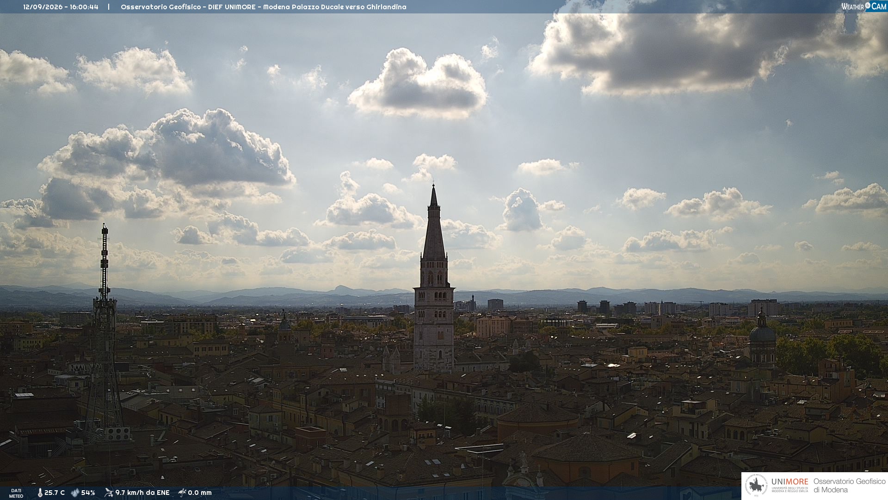The height and width of the screenshot is (500, 888).
Task: Click the domed church on right side
Action: click(762, 338)
